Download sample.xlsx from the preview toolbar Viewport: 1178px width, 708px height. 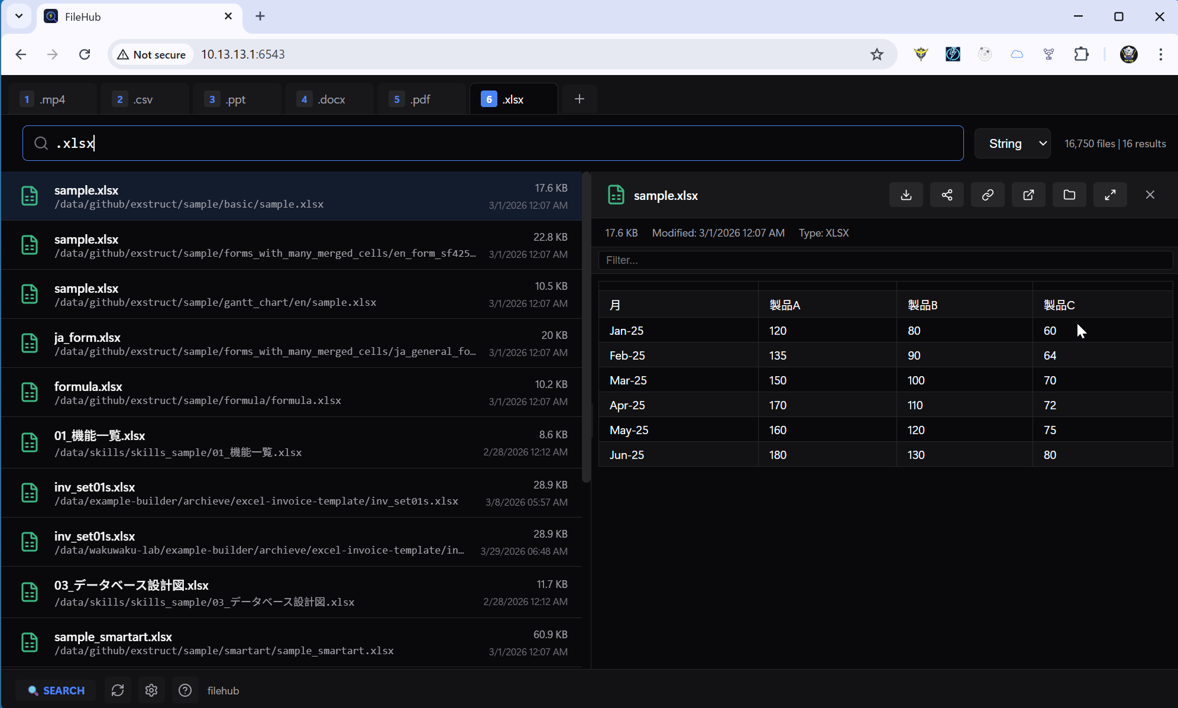pos(906,195)
